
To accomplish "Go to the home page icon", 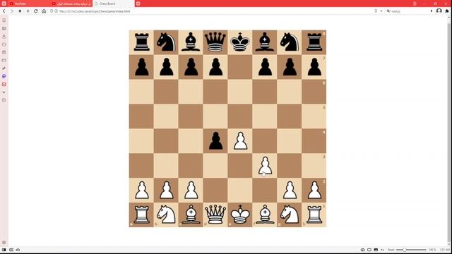I will (44, 11).
